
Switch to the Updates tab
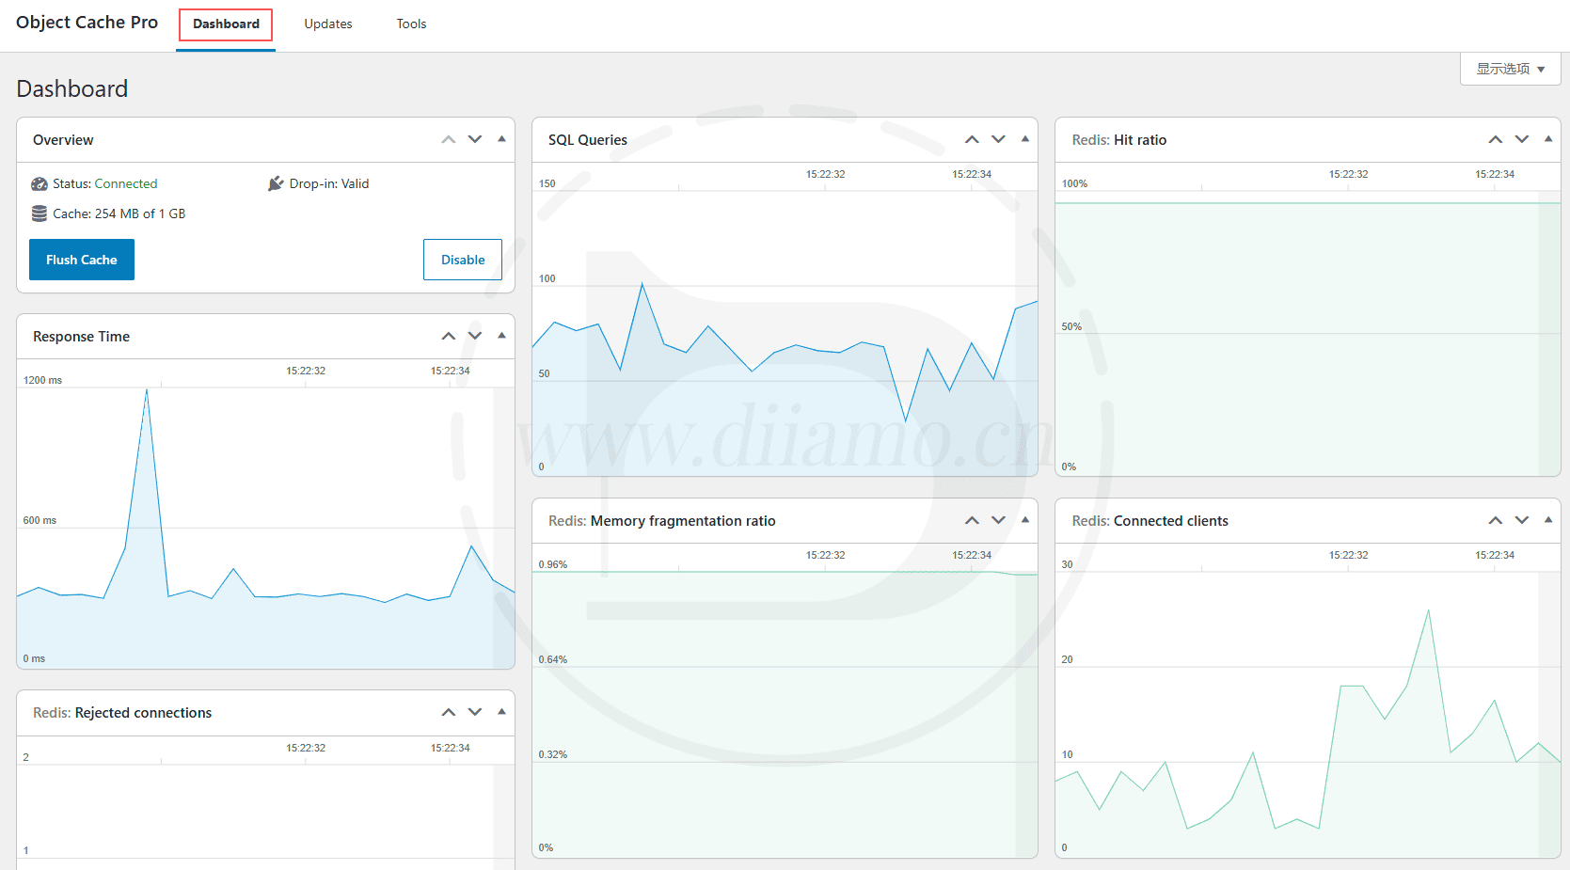[328, 24]
